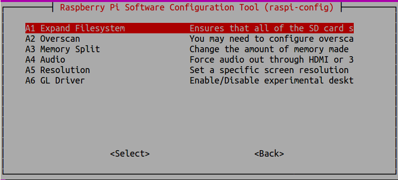Click the 'A4' code label beside Audio
The width and height of the screenshot is (398, 180).
(x=30, y=60)
